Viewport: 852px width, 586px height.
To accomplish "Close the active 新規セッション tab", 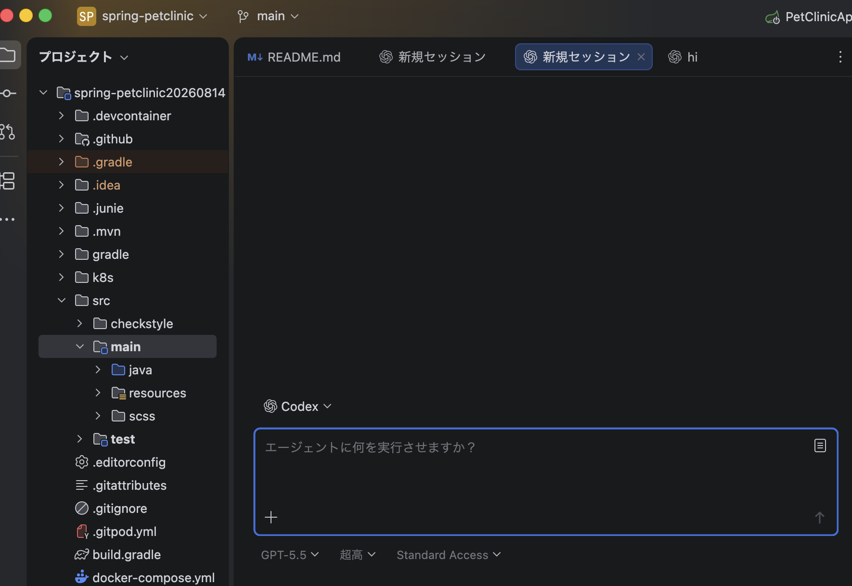I will click(641, 57).
